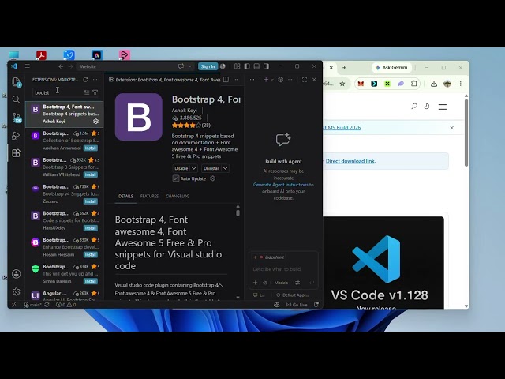Image resolution: width=505 pixels, height=379 pixels.
Task: Open the hamburger application menu in VS Code
Action: click(28, 66)
